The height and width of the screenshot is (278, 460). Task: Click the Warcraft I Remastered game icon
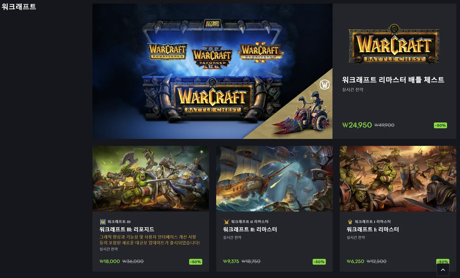pos(350,222)
